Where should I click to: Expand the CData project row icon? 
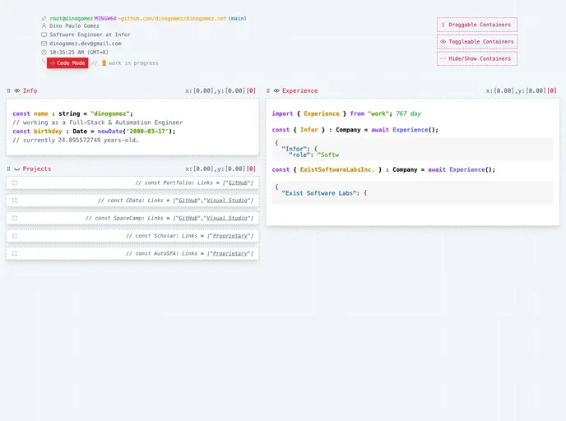(x=15, y=201)
